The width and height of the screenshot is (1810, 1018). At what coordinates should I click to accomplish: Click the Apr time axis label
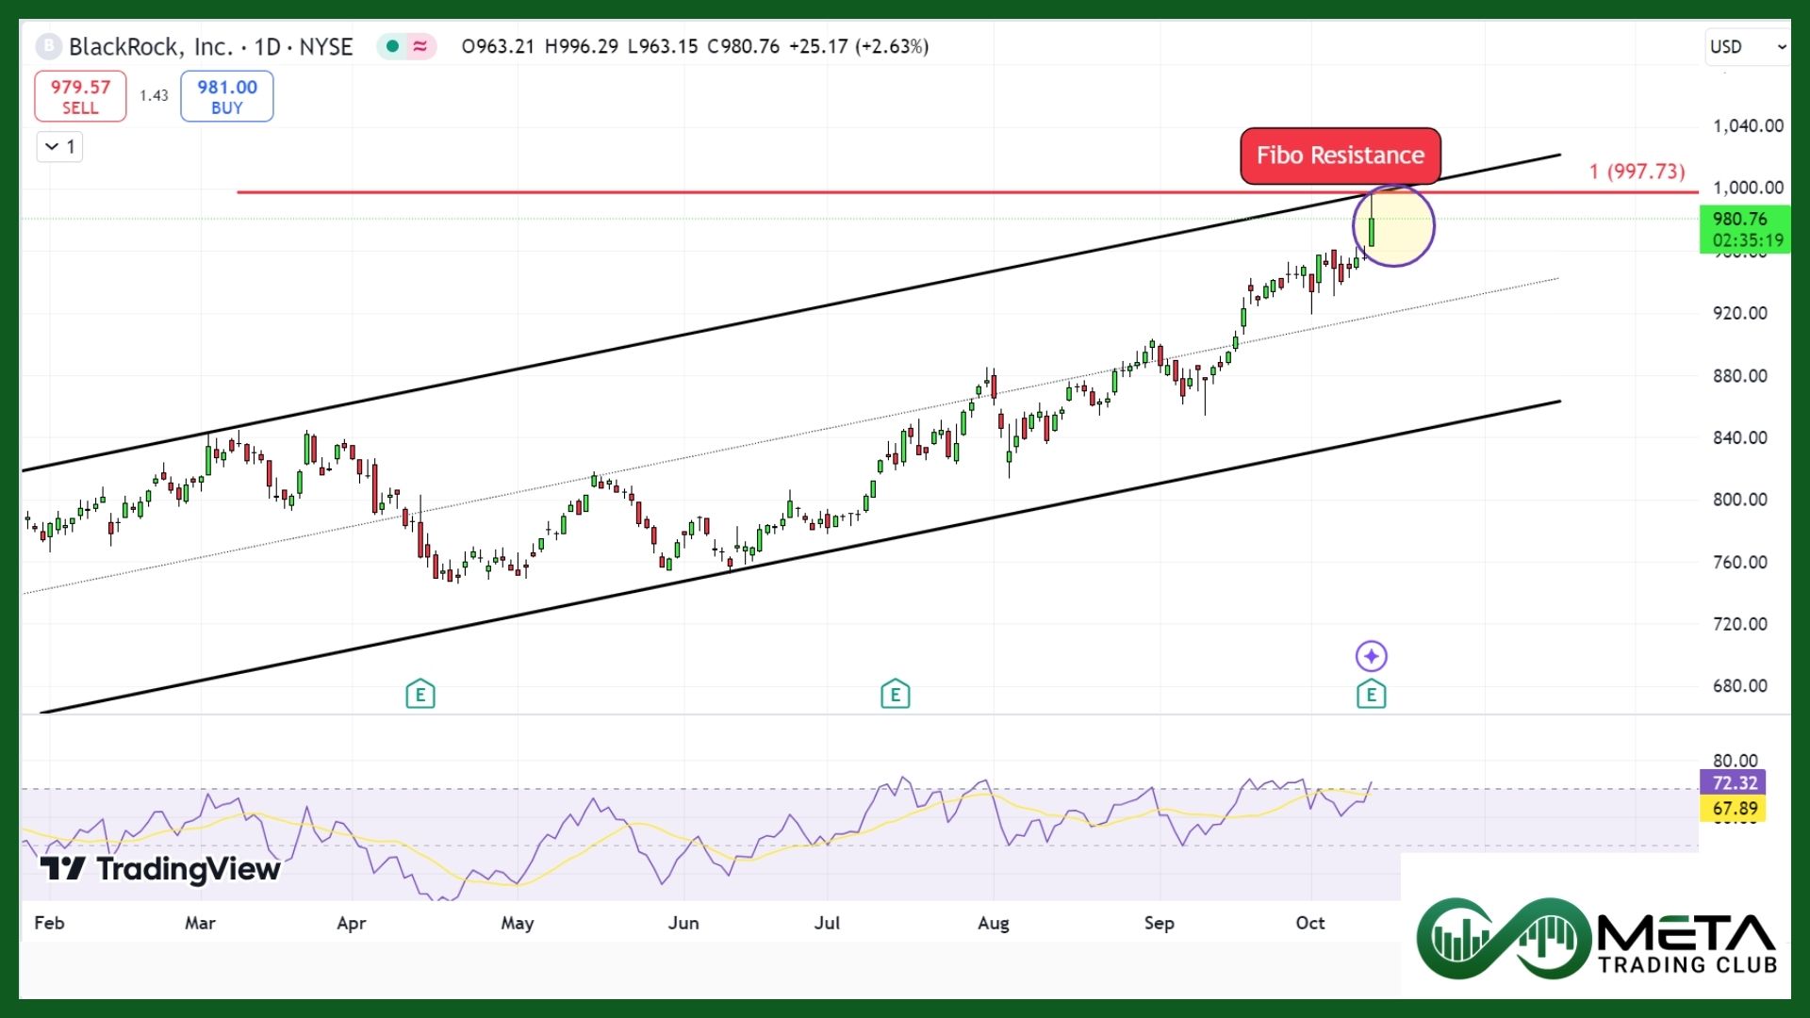point(352,924)
